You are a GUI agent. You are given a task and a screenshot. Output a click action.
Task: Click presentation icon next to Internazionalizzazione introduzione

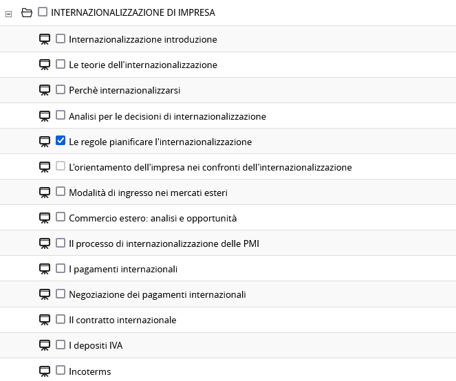coord(45,39)
